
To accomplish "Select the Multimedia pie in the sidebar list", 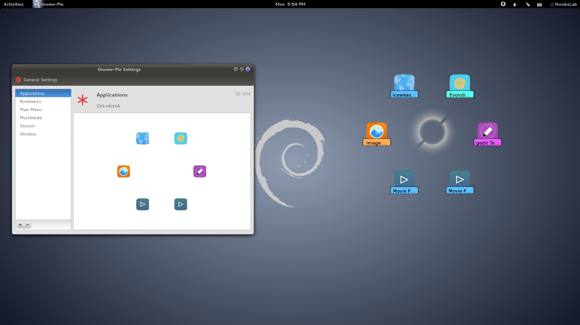I will (31, 118).
